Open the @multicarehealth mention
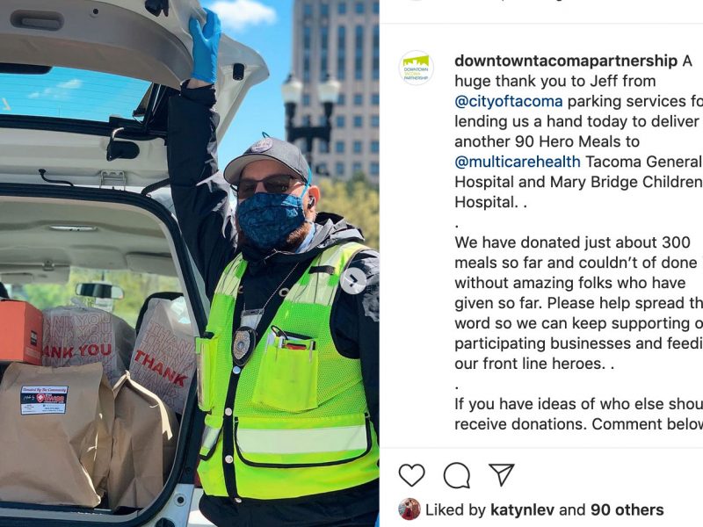703x527 pixels. (x=518, y=162)
